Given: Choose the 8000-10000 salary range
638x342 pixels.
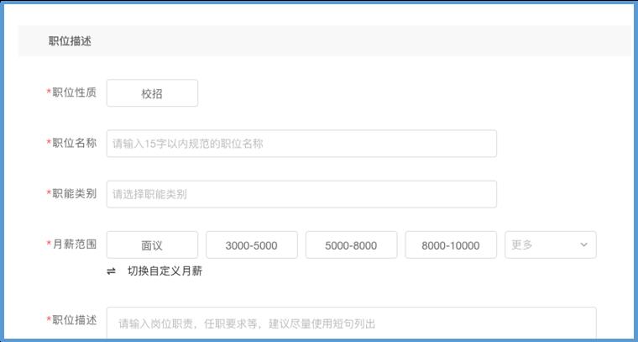Looking at the screenshot, I should [451, 245].
